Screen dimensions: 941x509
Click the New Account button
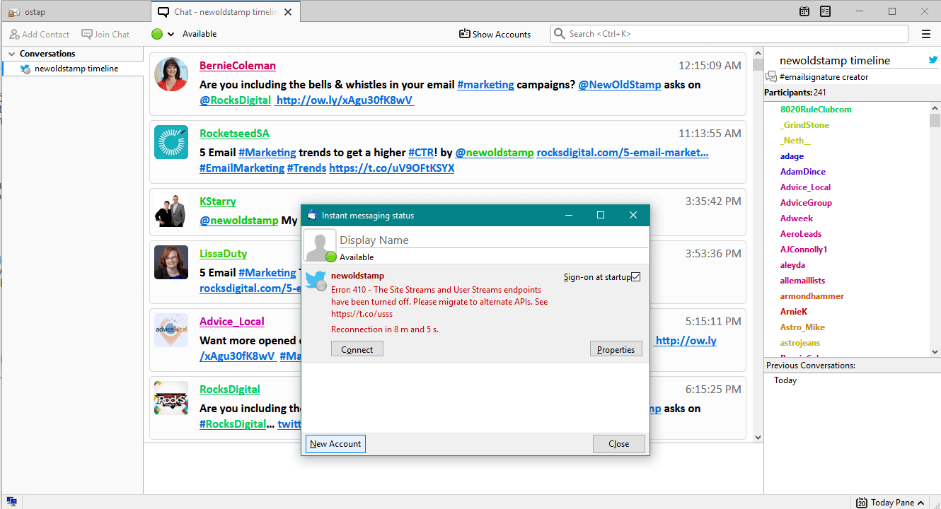[335, 444]
